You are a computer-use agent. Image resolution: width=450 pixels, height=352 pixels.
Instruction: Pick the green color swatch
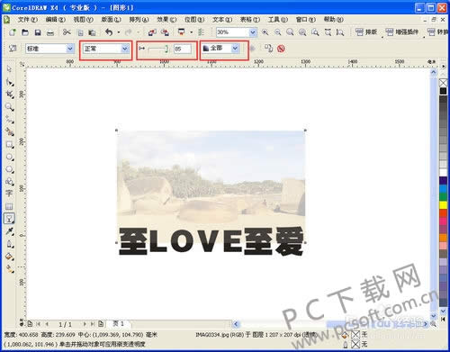(x=443, y=197)
